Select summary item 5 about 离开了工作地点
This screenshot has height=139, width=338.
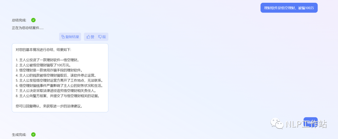pyautogui.click(x=59, y=81)
